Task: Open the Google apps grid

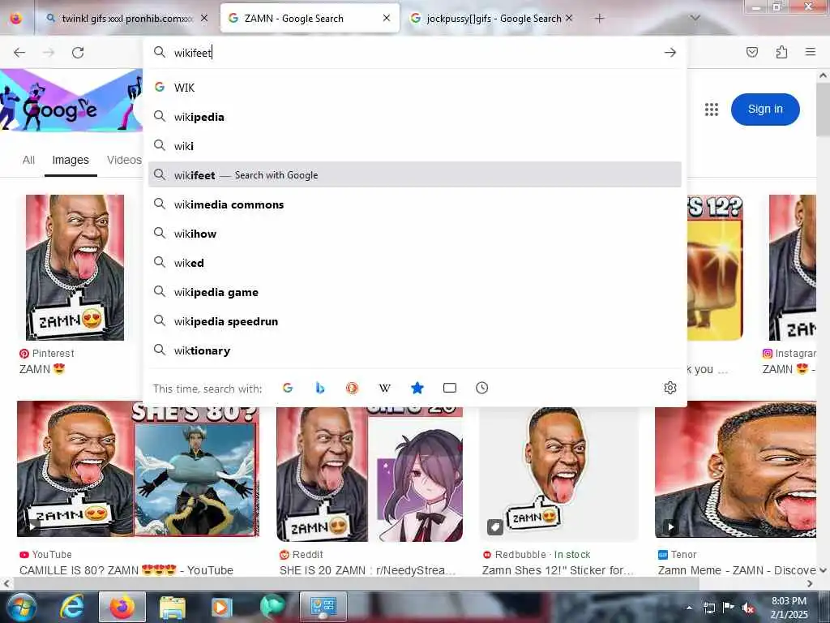Action: pos(712,110)
